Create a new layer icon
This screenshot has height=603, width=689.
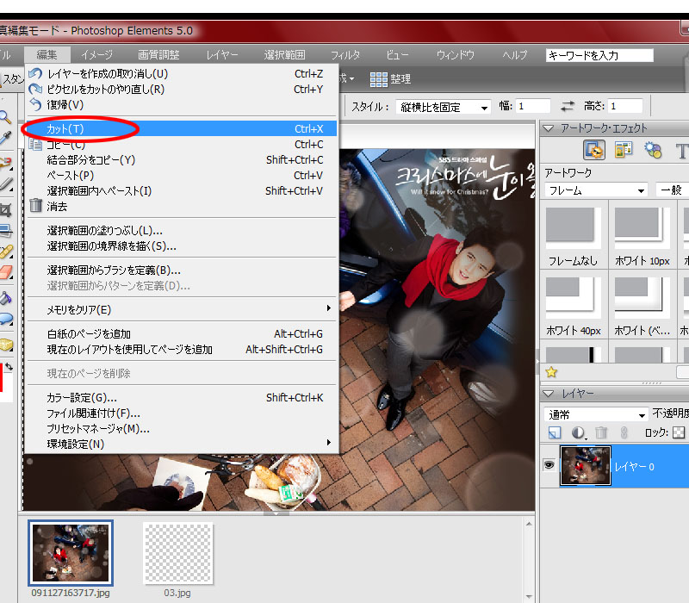[555, 433]
